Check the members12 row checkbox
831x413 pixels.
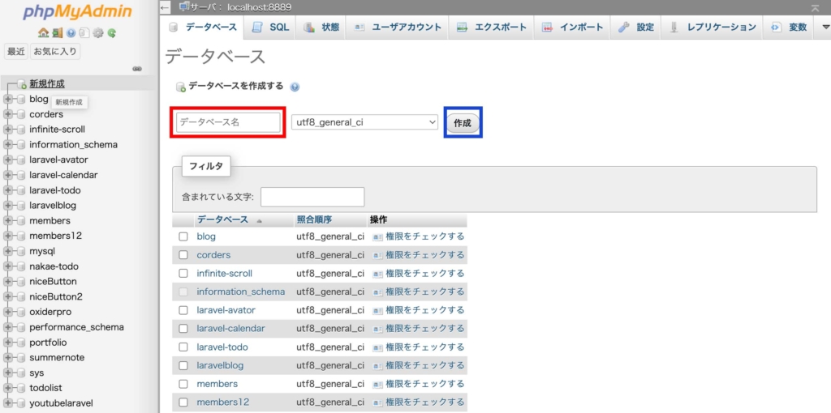183,402
